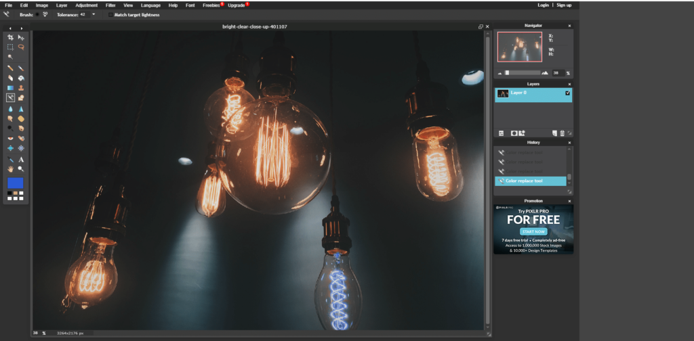Click START NOW in Pixlr Pro promotion

pos(533,232)
